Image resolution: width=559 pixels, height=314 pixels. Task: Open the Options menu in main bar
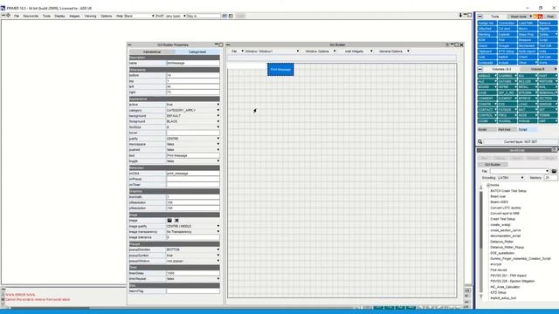(106, 16)
